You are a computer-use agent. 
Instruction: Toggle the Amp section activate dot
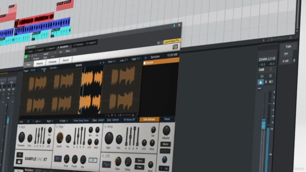tap(105, 127)
